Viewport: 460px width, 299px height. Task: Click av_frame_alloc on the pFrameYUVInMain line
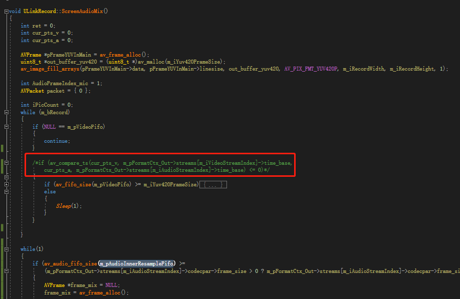(x=120, y=55)
